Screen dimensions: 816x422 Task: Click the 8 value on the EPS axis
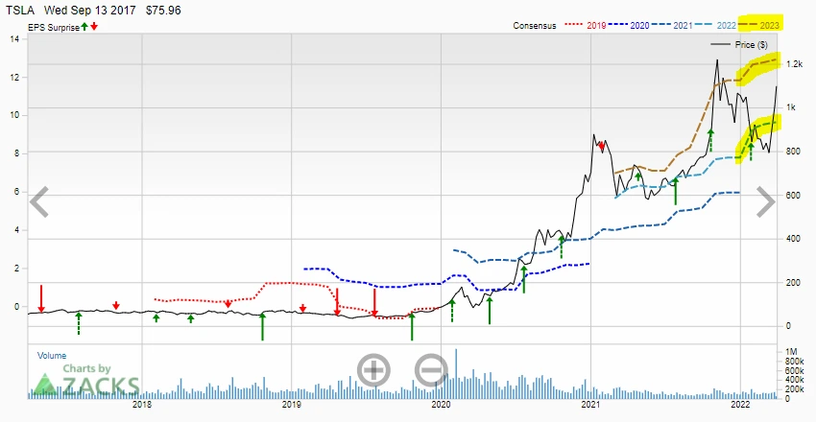(x=17, y=153)
